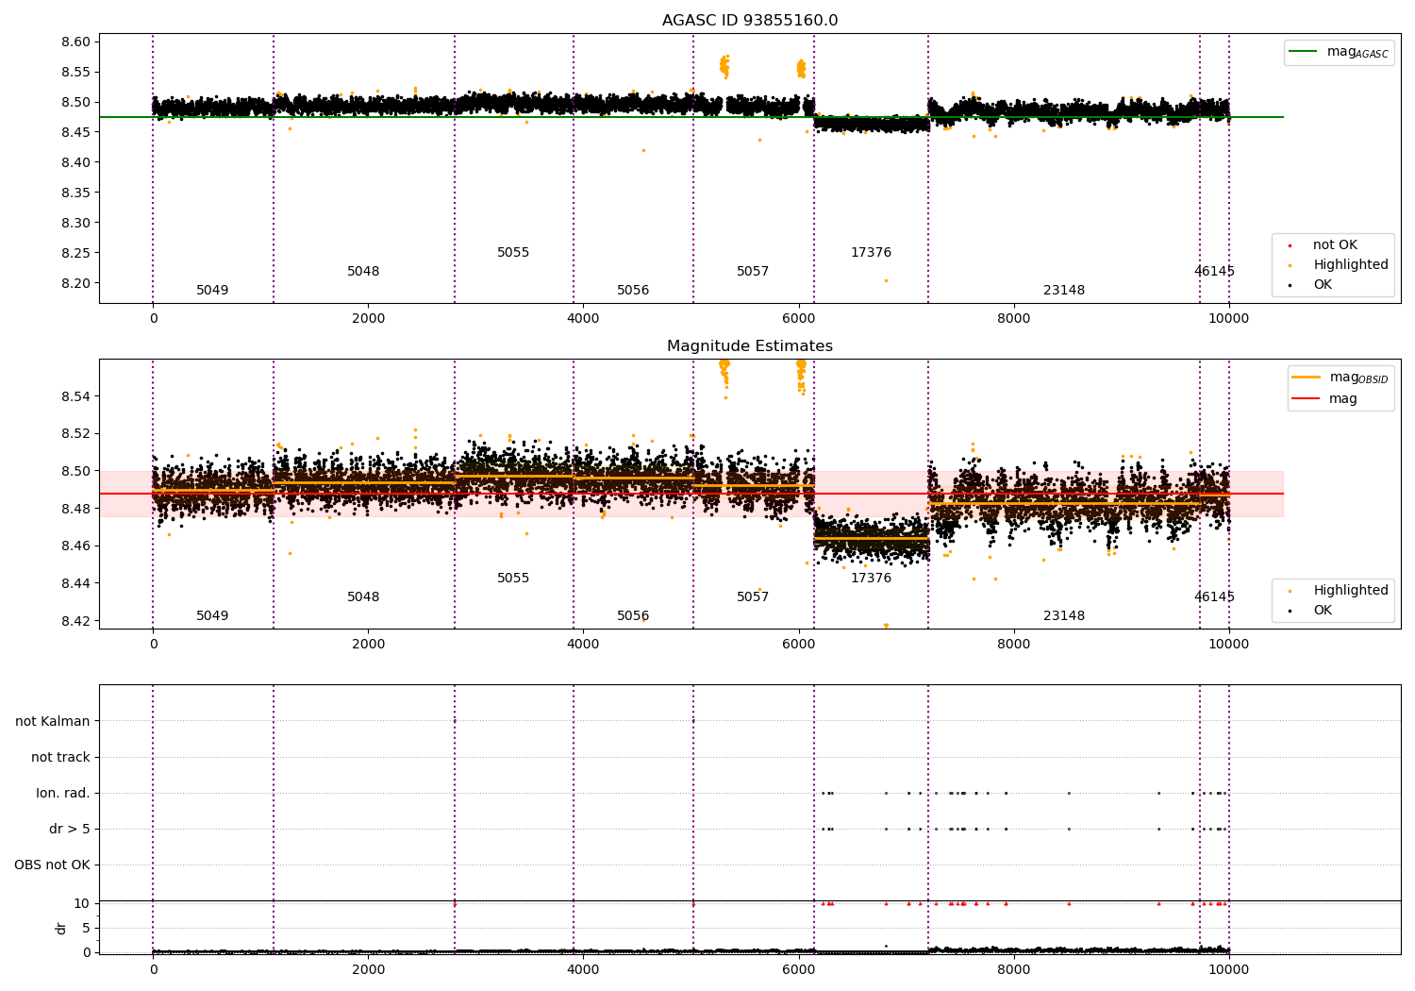The width and height of the screenshot is (1415, 991).
Task: Click the 'not Kalman' axis label
Action: (x=53, y=721)
